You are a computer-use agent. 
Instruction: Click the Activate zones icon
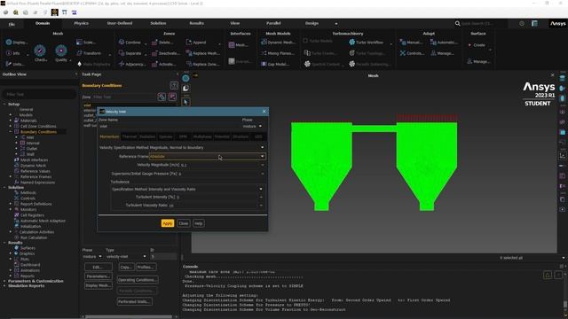(x=154, y=64)
